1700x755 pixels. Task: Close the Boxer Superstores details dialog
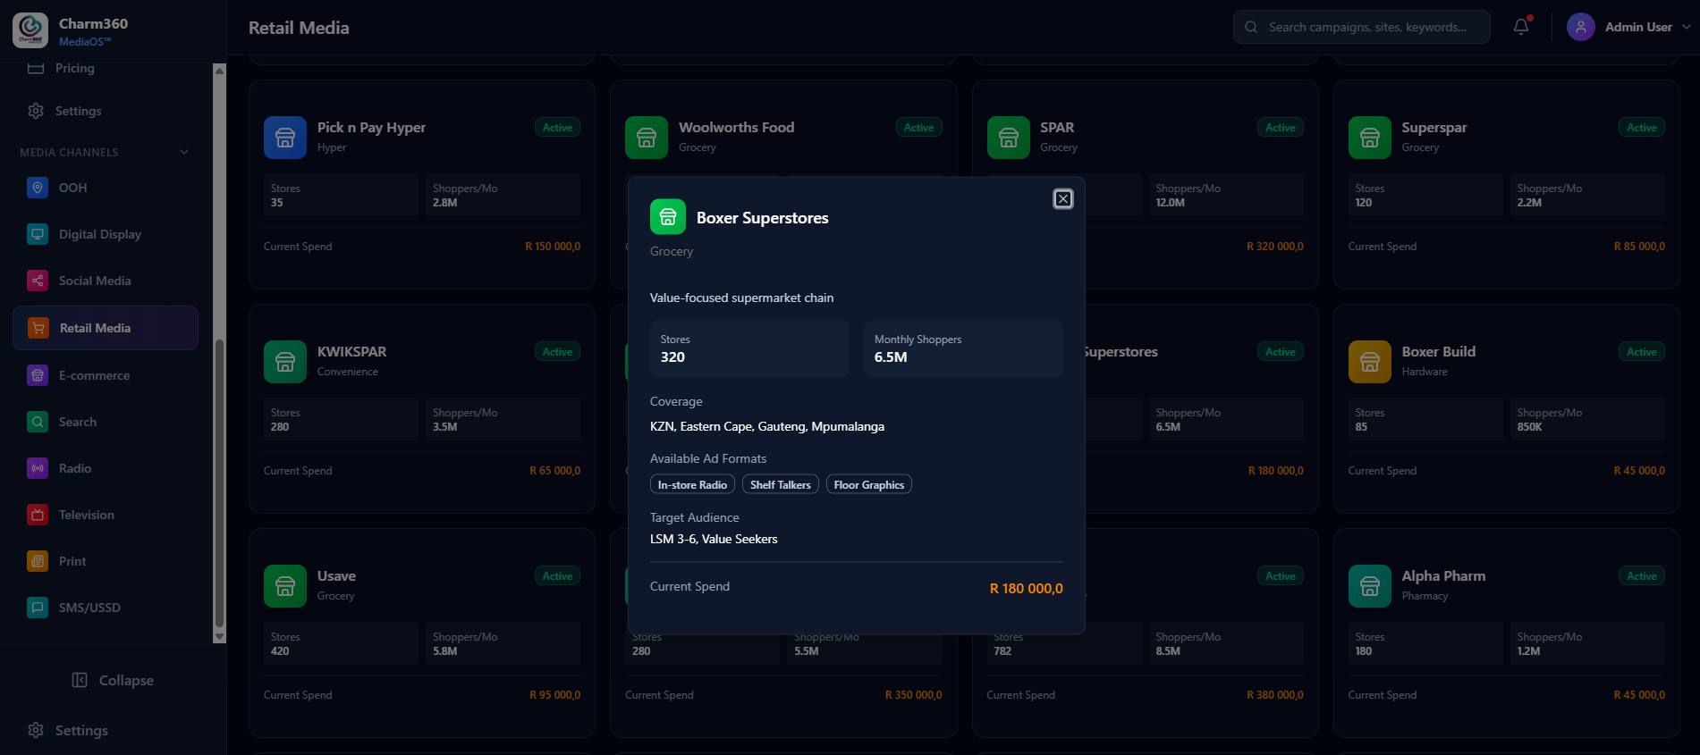[x=1063, y=198]
